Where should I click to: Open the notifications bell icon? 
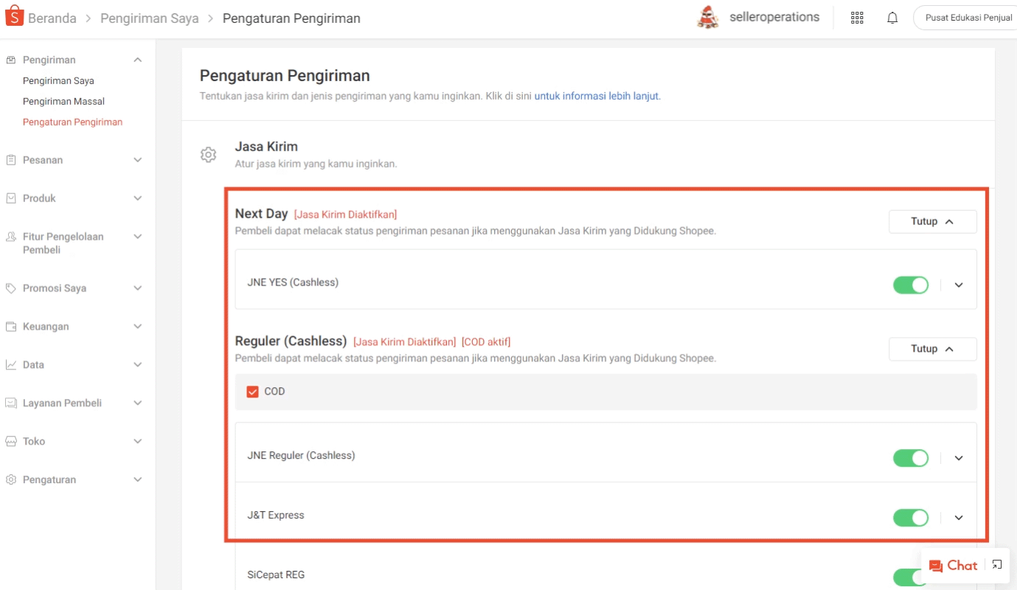tap(892, 18)
